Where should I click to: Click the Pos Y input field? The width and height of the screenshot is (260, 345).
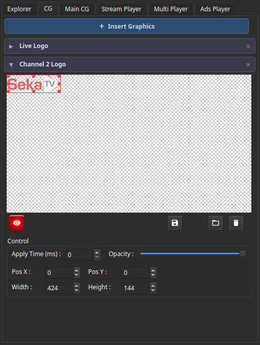point(136,272)
